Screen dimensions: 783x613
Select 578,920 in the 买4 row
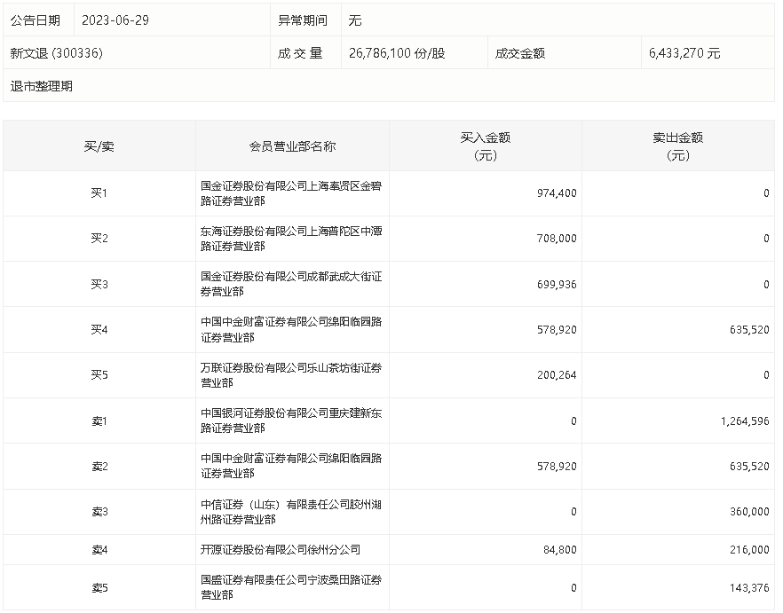[557, 330]
